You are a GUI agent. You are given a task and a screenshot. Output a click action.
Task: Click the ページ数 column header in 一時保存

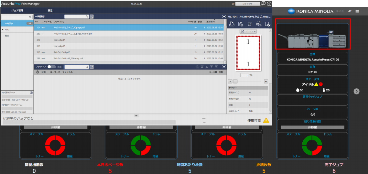click(192, 22)
